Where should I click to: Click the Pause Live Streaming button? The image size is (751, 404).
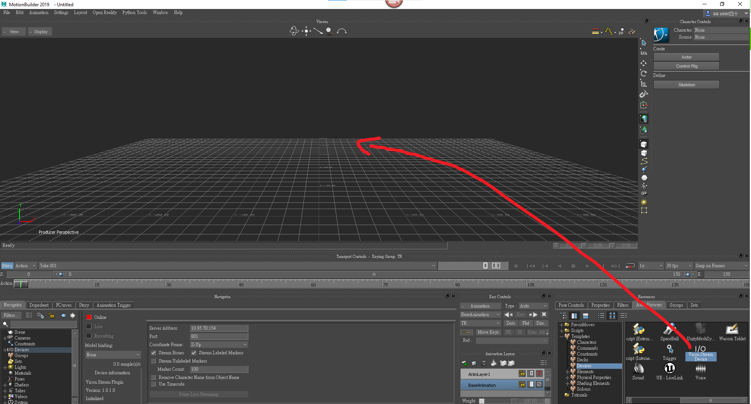(198, 394)
